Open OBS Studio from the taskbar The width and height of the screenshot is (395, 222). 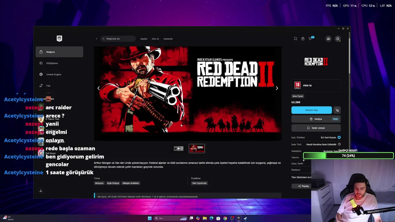point(232,218)
